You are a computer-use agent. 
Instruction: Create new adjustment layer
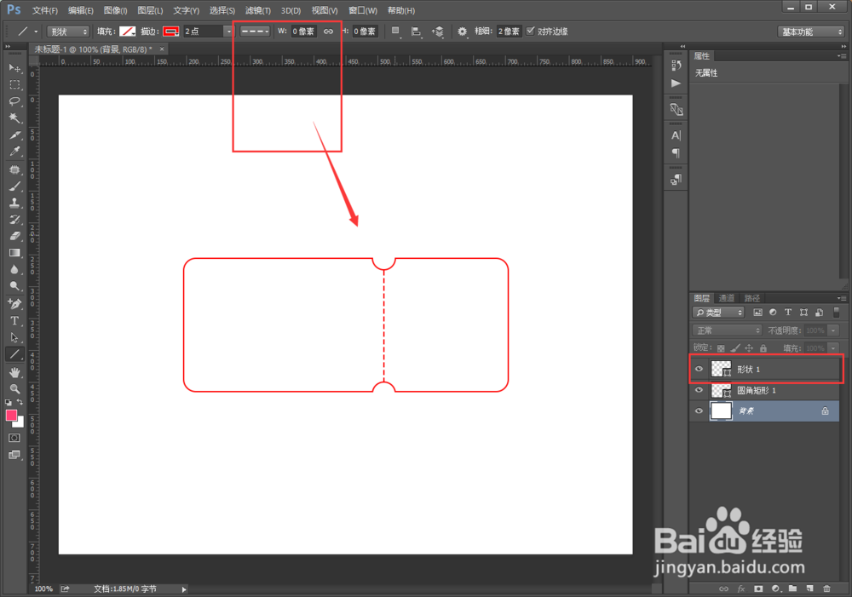pyautogui.click(x=776, y=588)
